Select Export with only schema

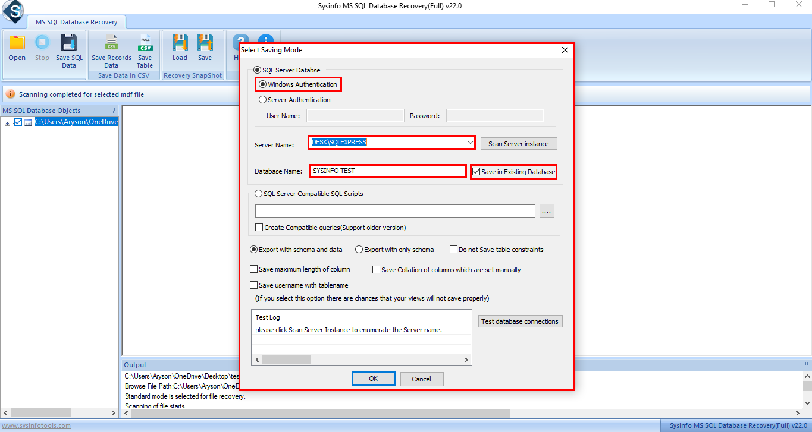click(359, 250)
